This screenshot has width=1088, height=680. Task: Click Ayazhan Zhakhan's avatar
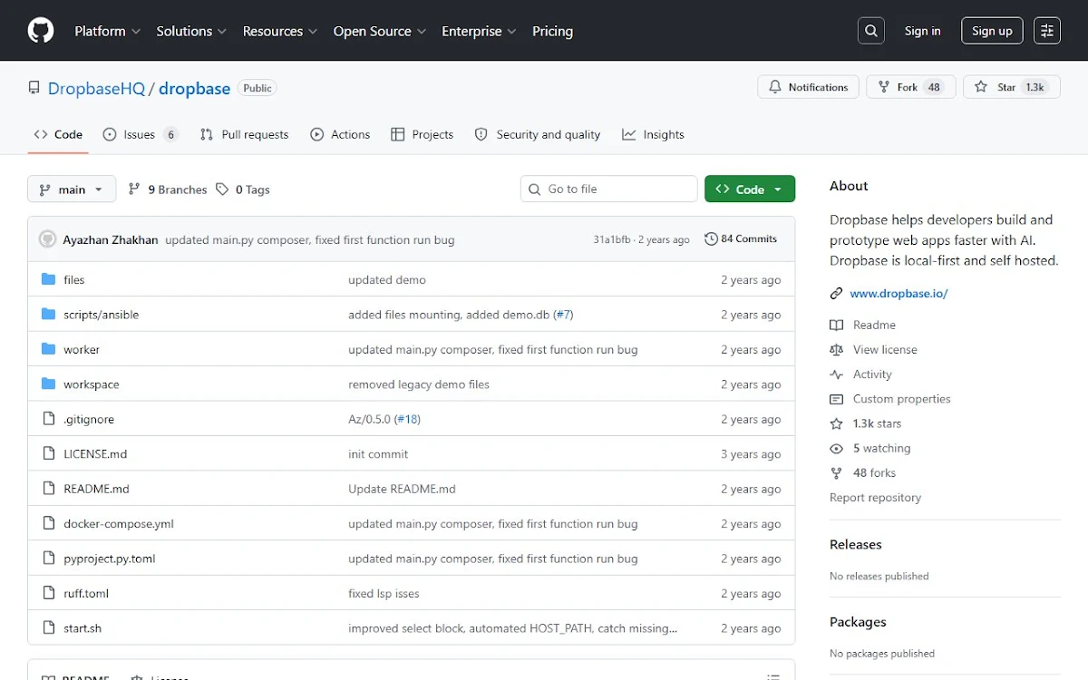coord(47,239)
